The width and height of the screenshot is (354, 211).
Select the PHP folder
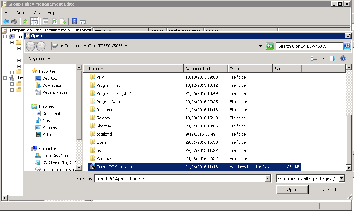click(x=100, y=77)
